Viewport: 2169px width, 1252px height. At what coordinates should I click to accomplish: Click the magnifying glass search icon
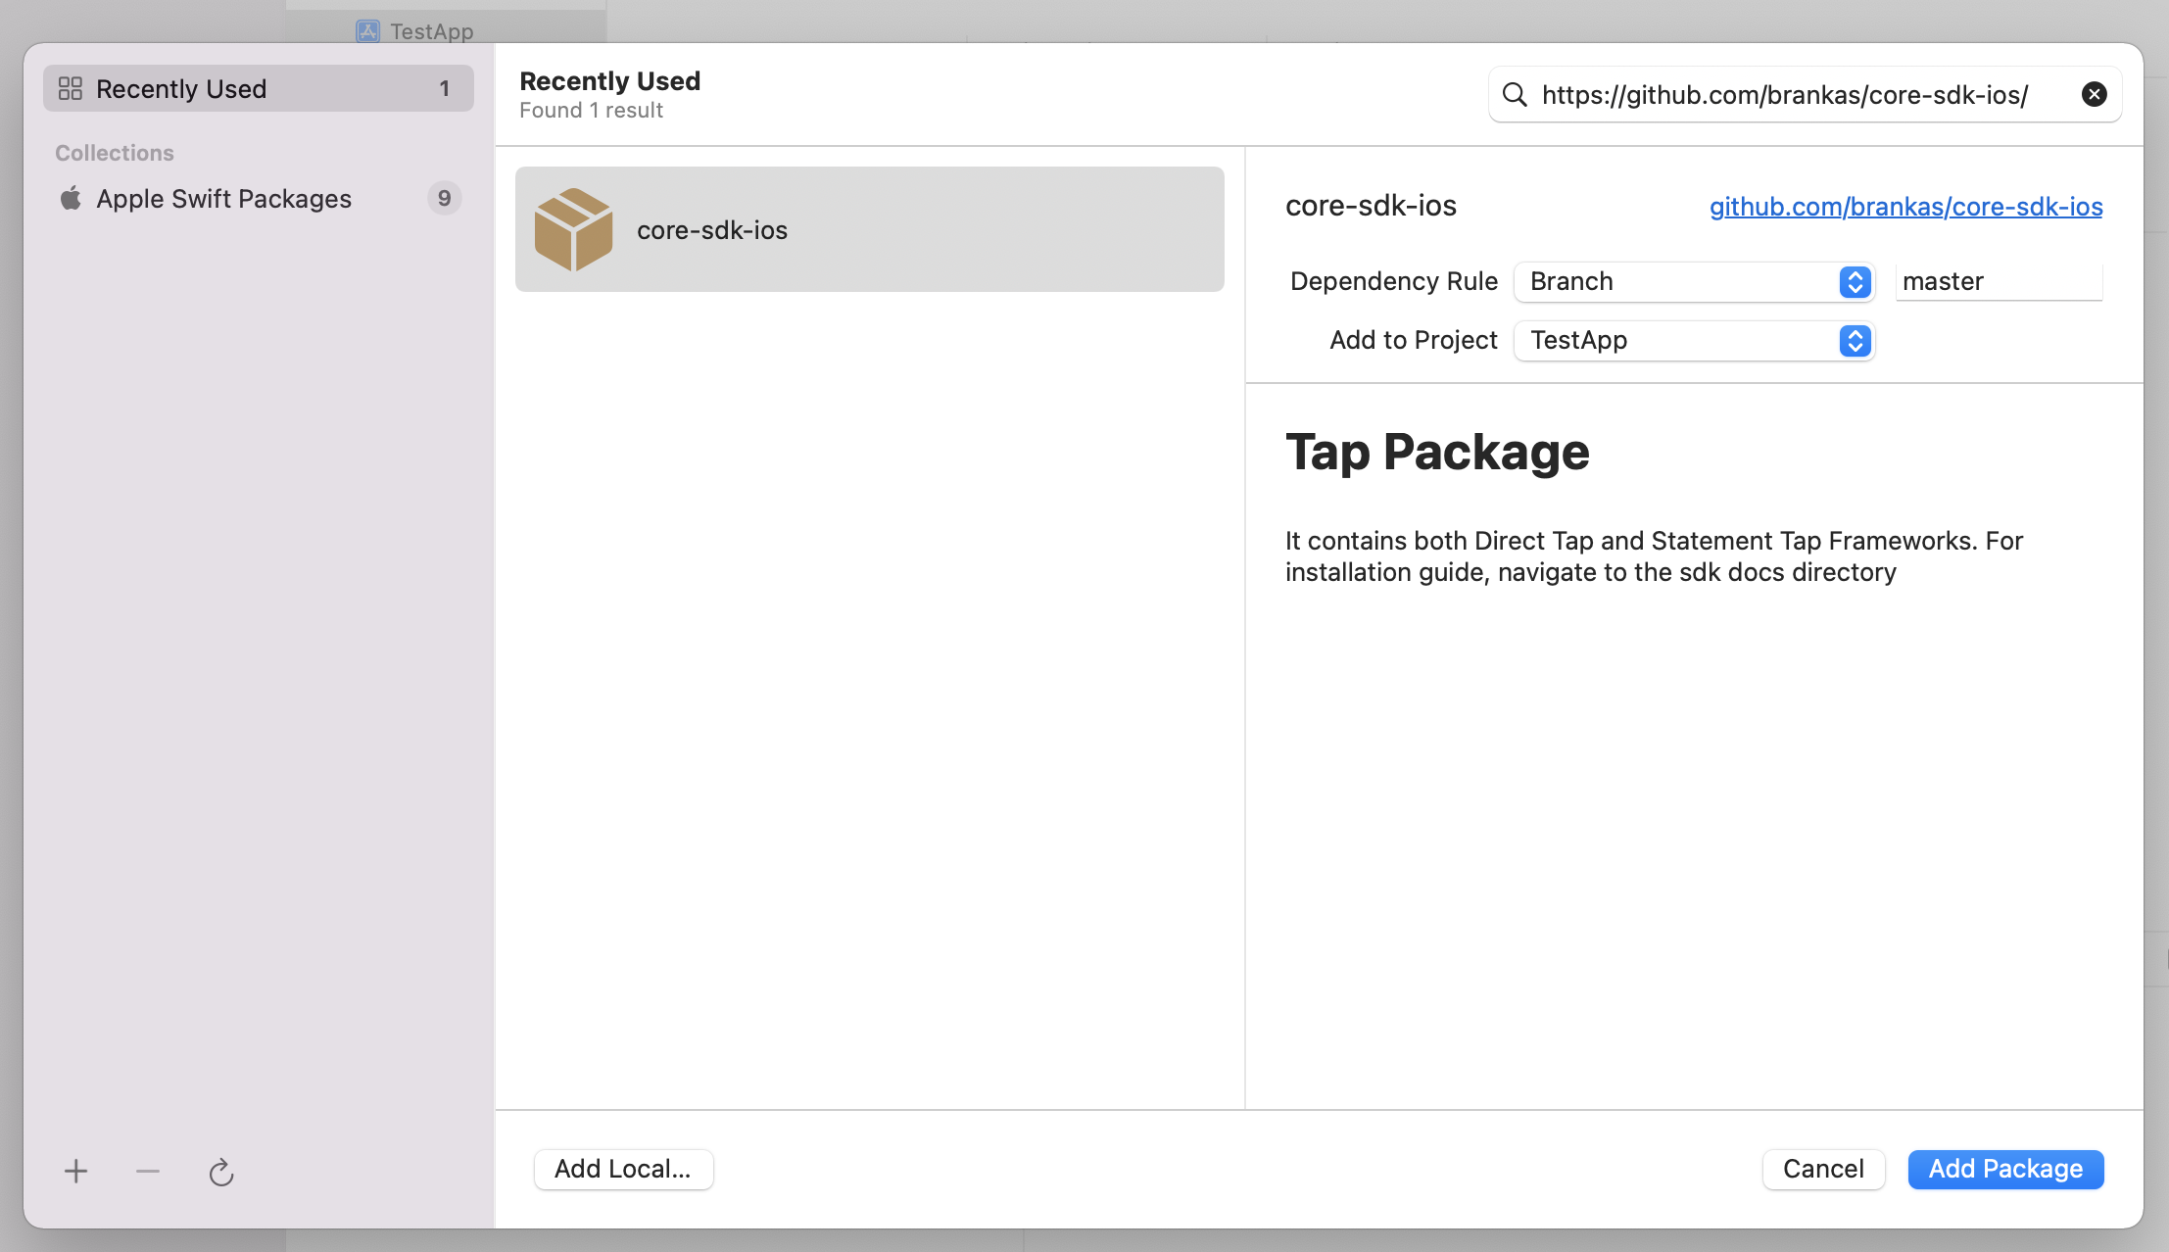pyautogui.click(x=1515, y=94)
